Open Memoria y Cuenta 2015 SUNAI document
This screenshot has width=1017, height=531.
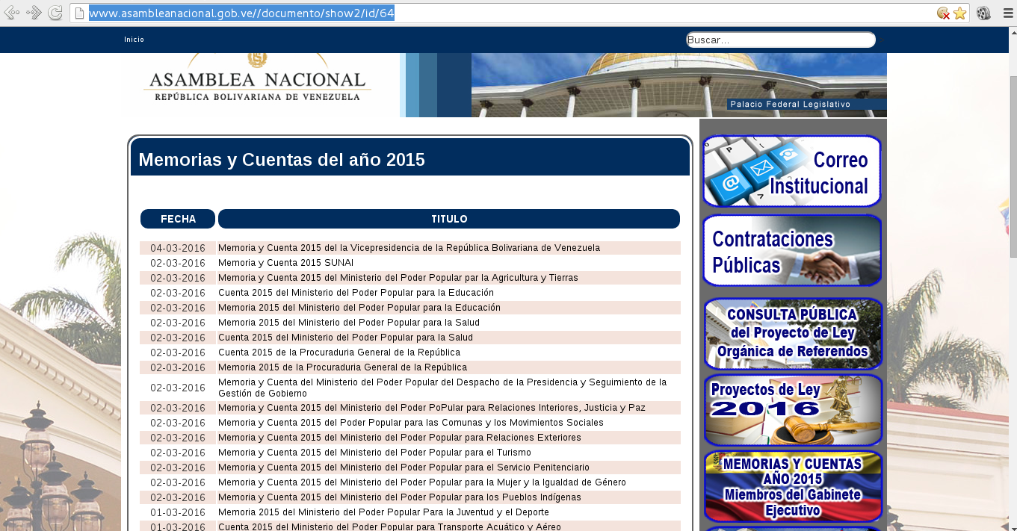tap(285, 263)
